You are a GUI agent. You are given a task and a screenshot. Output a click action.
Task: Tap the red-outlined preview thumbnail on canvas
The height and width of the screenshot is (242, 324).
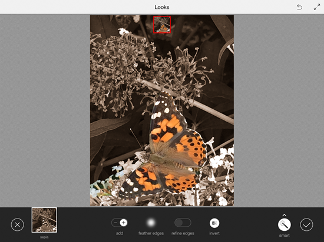click(162, 25)
